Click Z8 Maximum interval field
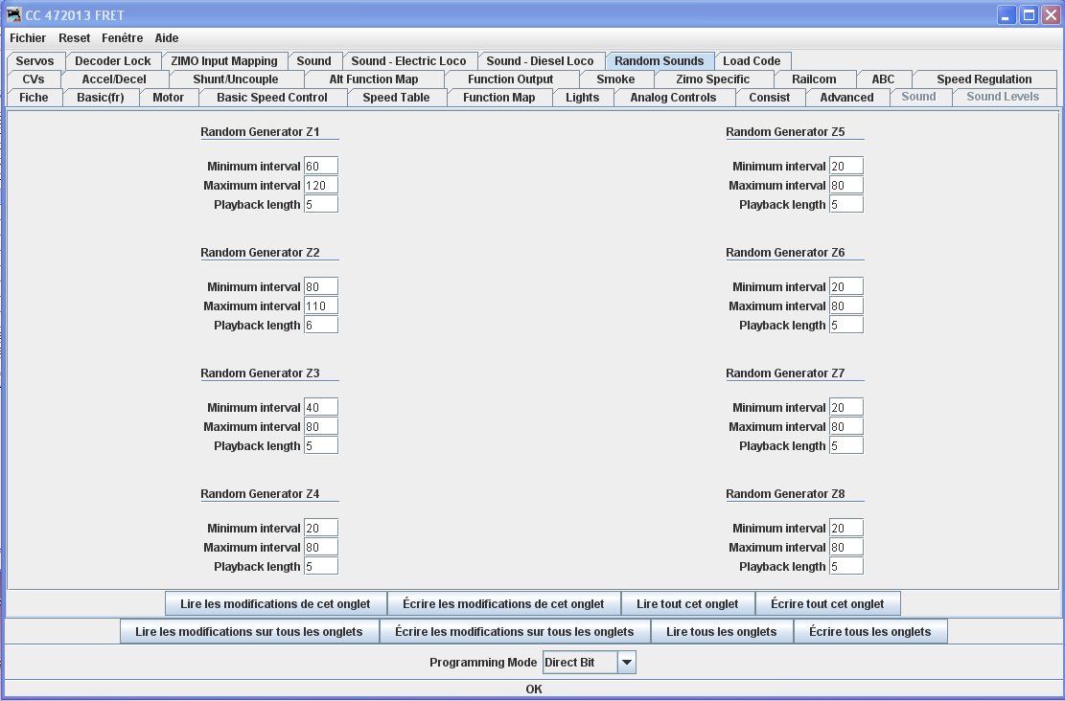Image resolution: width=1065 pixels, height=701 pixels. (846, 548)
